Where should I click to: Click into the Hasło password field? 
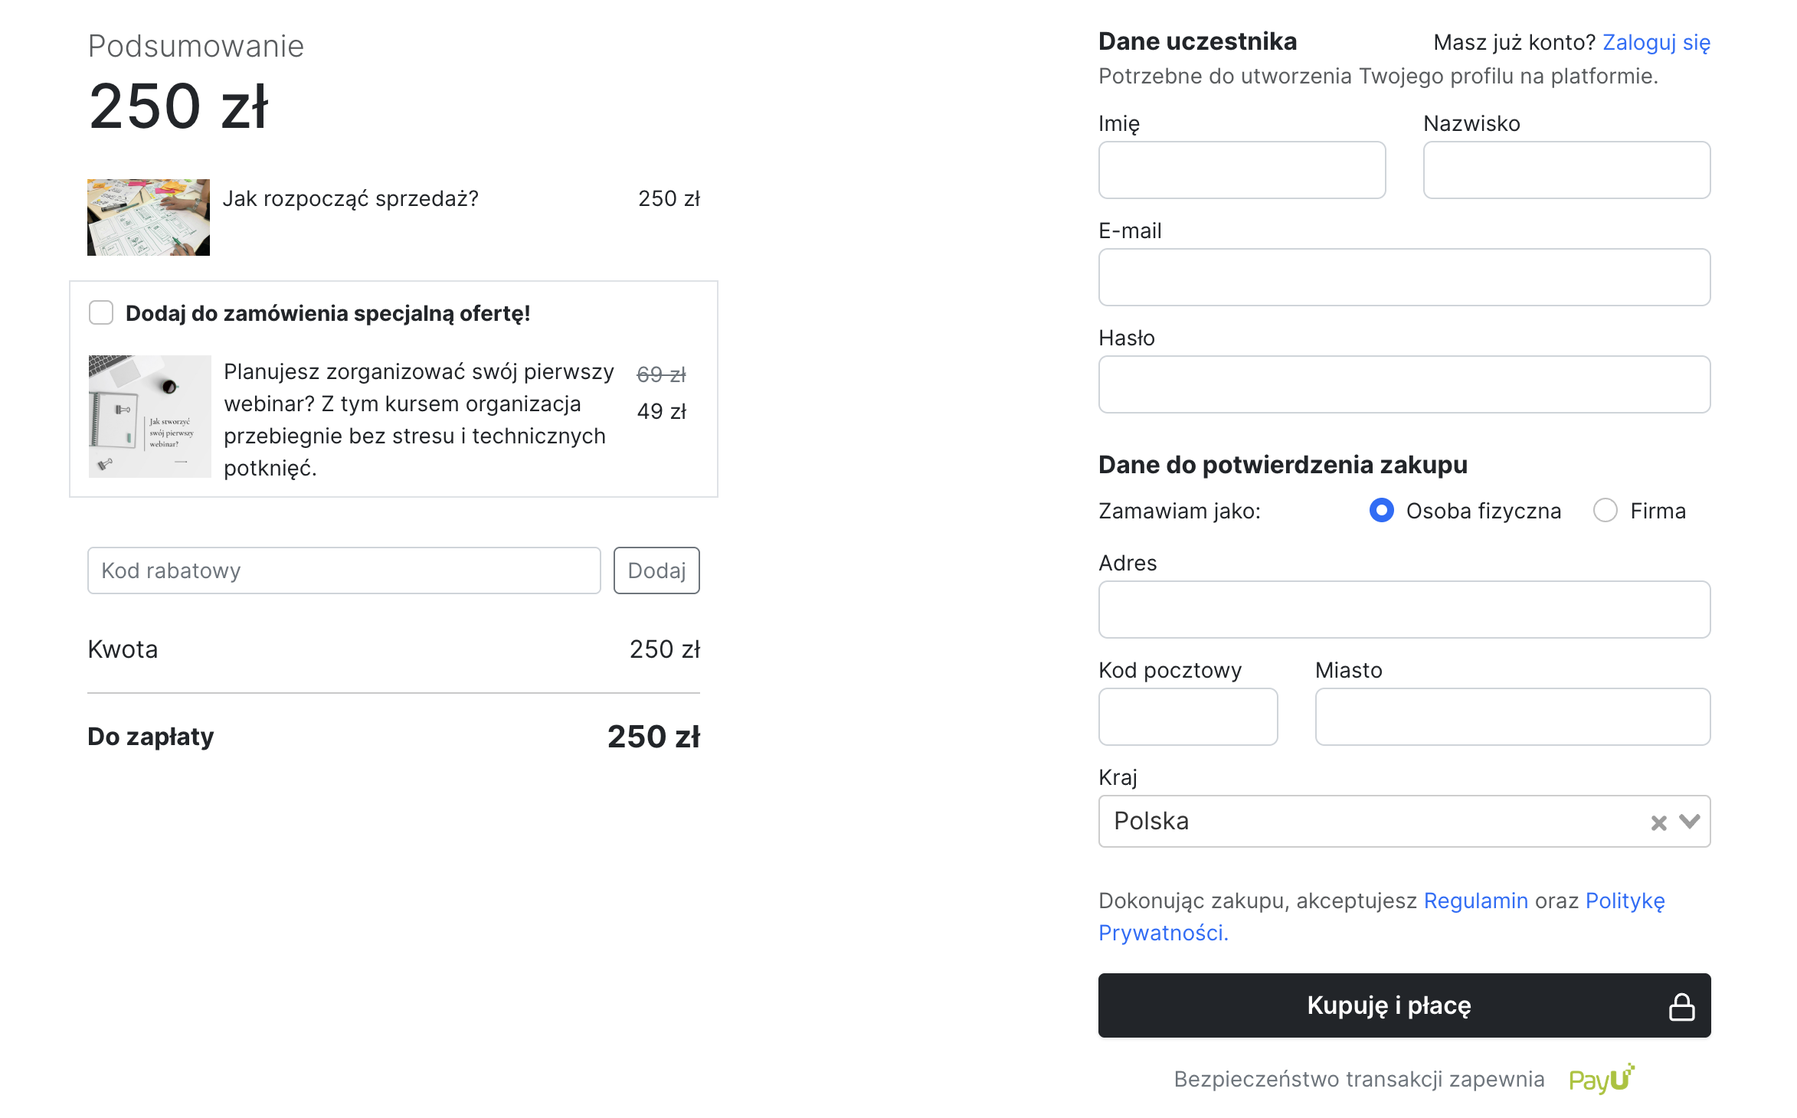coord(1404,384)
